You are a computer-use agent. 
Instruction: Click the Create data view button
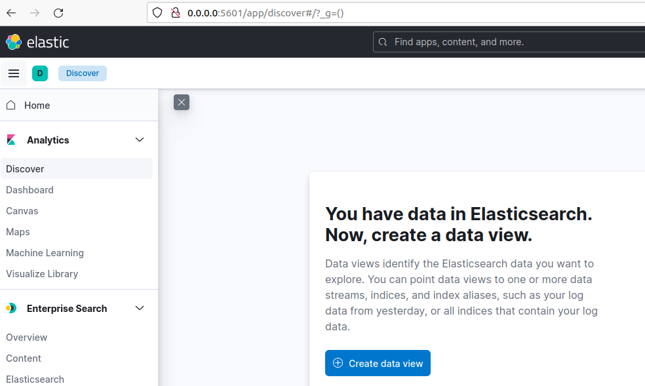pos(378,363)
